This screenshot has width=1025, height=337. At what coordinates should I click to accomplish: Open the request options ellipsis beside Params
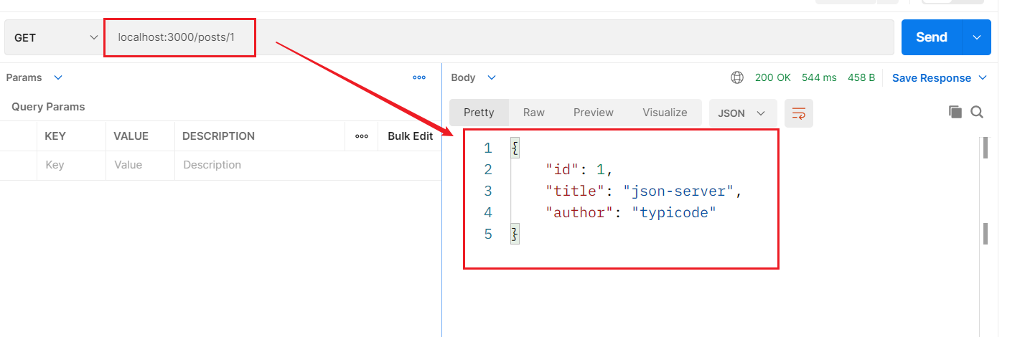(419, 77)
